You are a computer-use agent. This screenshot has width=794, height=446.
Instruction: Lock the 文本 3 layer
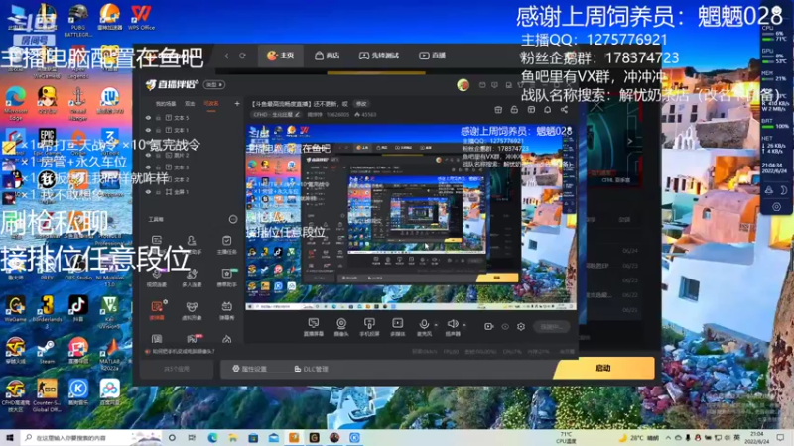(x=158, y=167)
